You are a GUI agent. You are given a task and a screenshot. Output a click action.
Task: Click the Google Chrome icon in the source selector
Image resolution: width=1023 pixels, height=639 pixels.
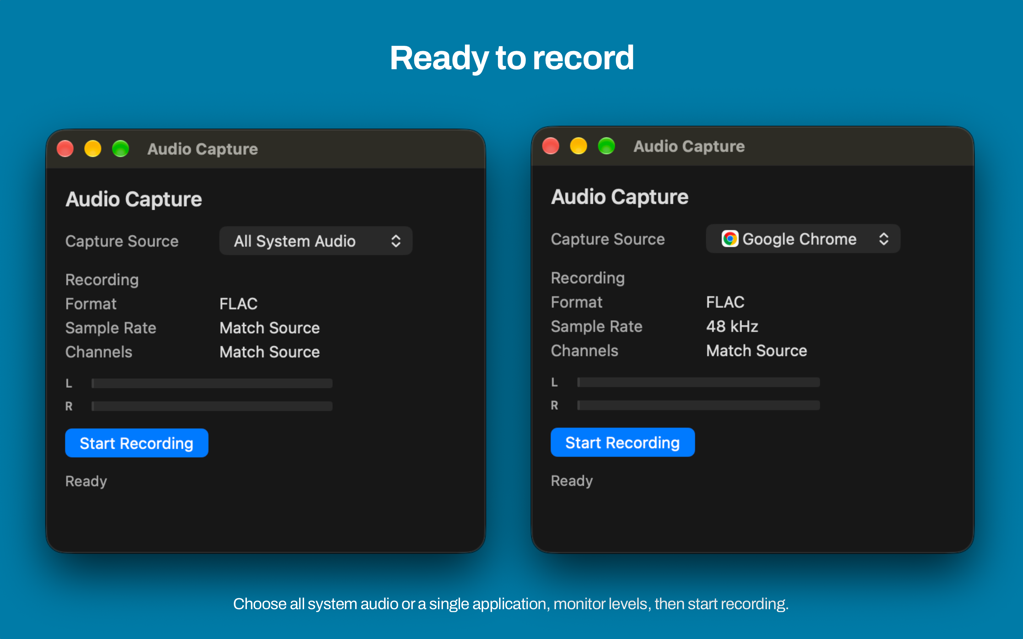pos(730,239)
